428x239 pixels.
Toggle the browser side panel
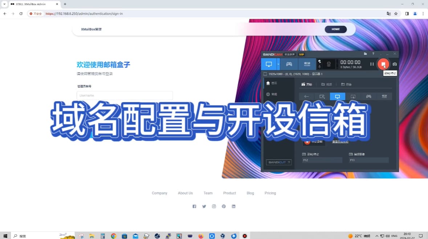(x=407, y=14)
